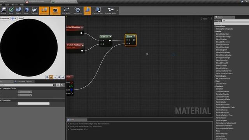This screenshot has height=140, width=249.
Task: Open the Window menu
Action: click(x=14, y=5)
